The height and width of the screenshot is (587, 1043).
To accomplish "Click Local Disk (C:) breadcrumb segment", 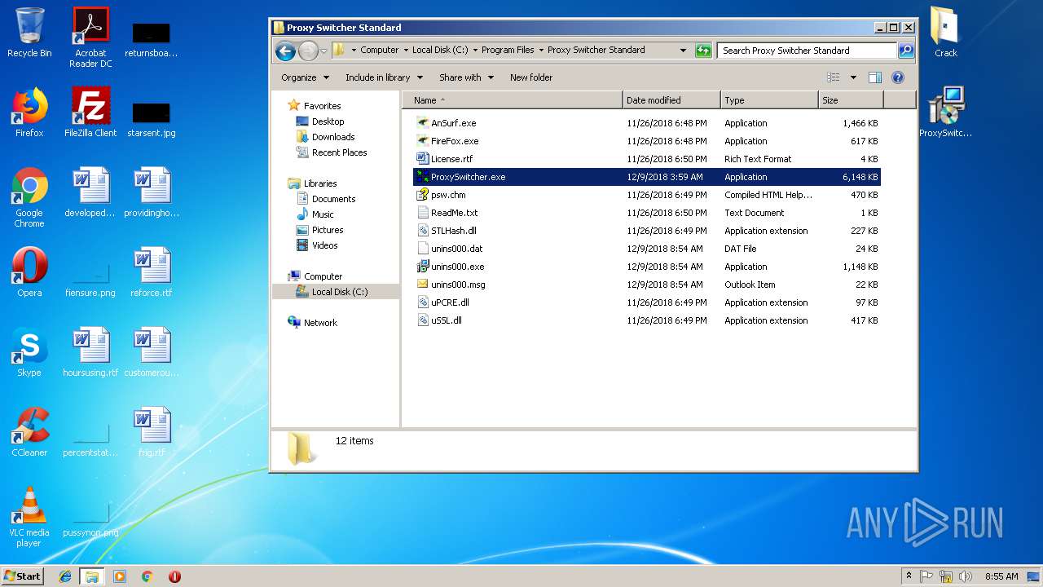I will [x=440, y=50].
